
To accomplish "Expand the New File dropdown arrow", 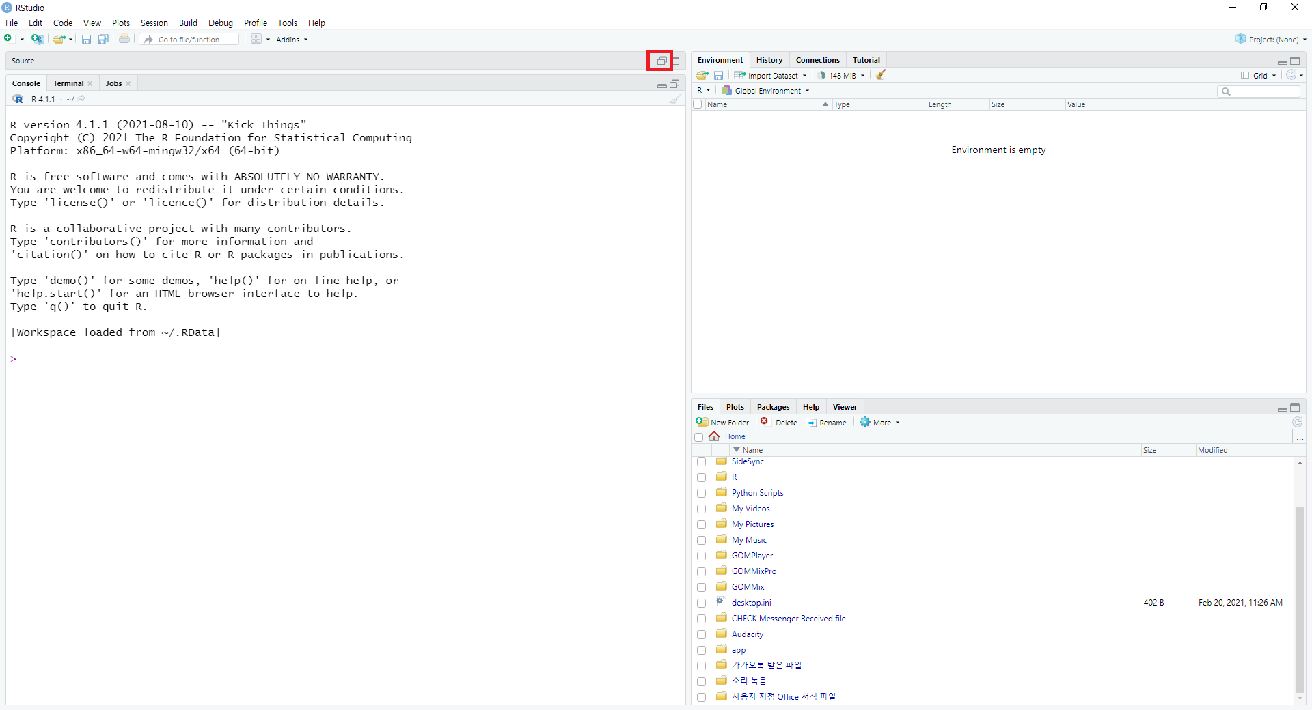I will pyautogui.click(x=22, y=40).
